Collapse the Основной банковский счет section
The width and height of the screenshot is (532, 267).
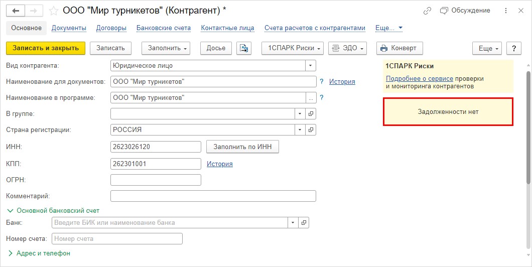coord(53,211)
